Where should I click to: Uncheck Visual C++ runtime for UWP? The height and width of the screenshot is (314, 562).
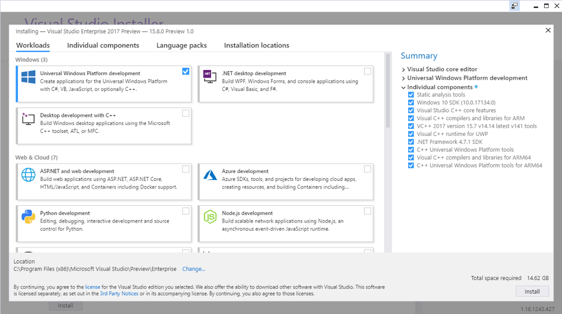tap(411, 134)
